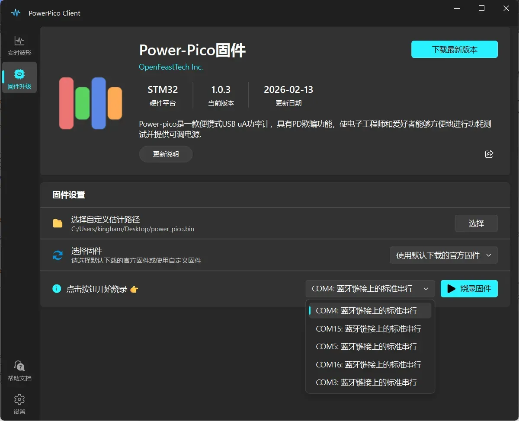Open the 设置 gear icon
The image size is (519, 421).
coord(19,399)
